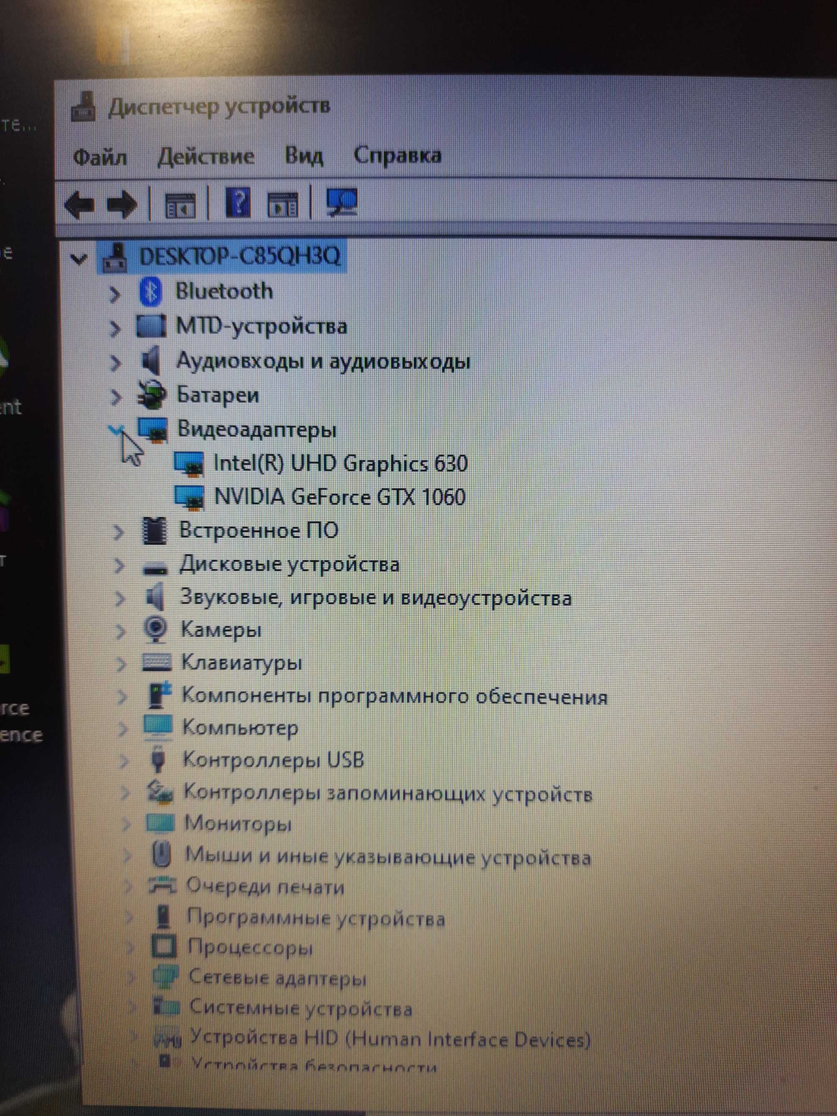Click the Компоненты программного обеспечения icon

pyautogui.click(x=160, y=695)
